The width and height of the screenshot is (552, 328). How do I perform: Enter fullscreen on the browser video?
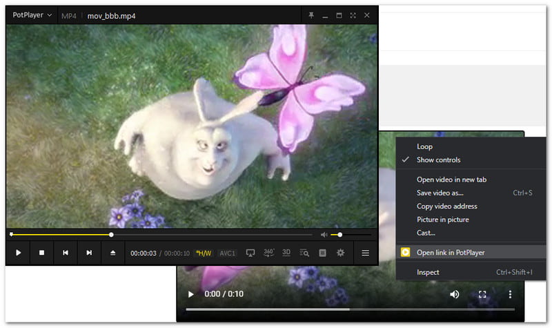coord(483,294)
